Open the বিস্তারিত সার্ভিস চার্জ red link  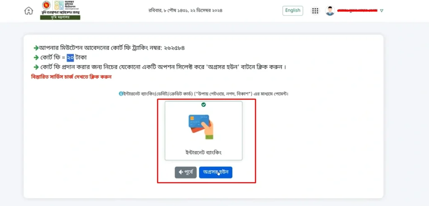click(x=71, y=77)
